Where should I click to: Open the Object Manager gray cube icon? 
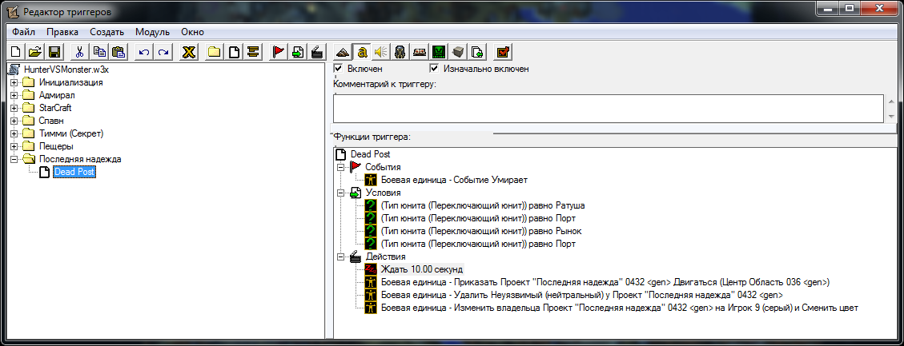[x=457, y=53]
